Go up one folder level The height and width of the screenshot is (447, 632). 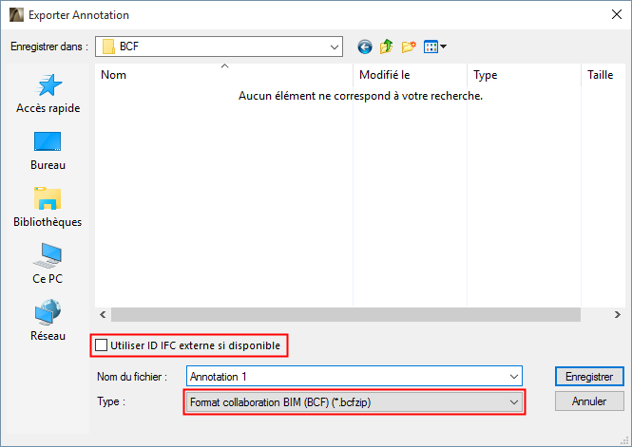(x=387, y=46)
